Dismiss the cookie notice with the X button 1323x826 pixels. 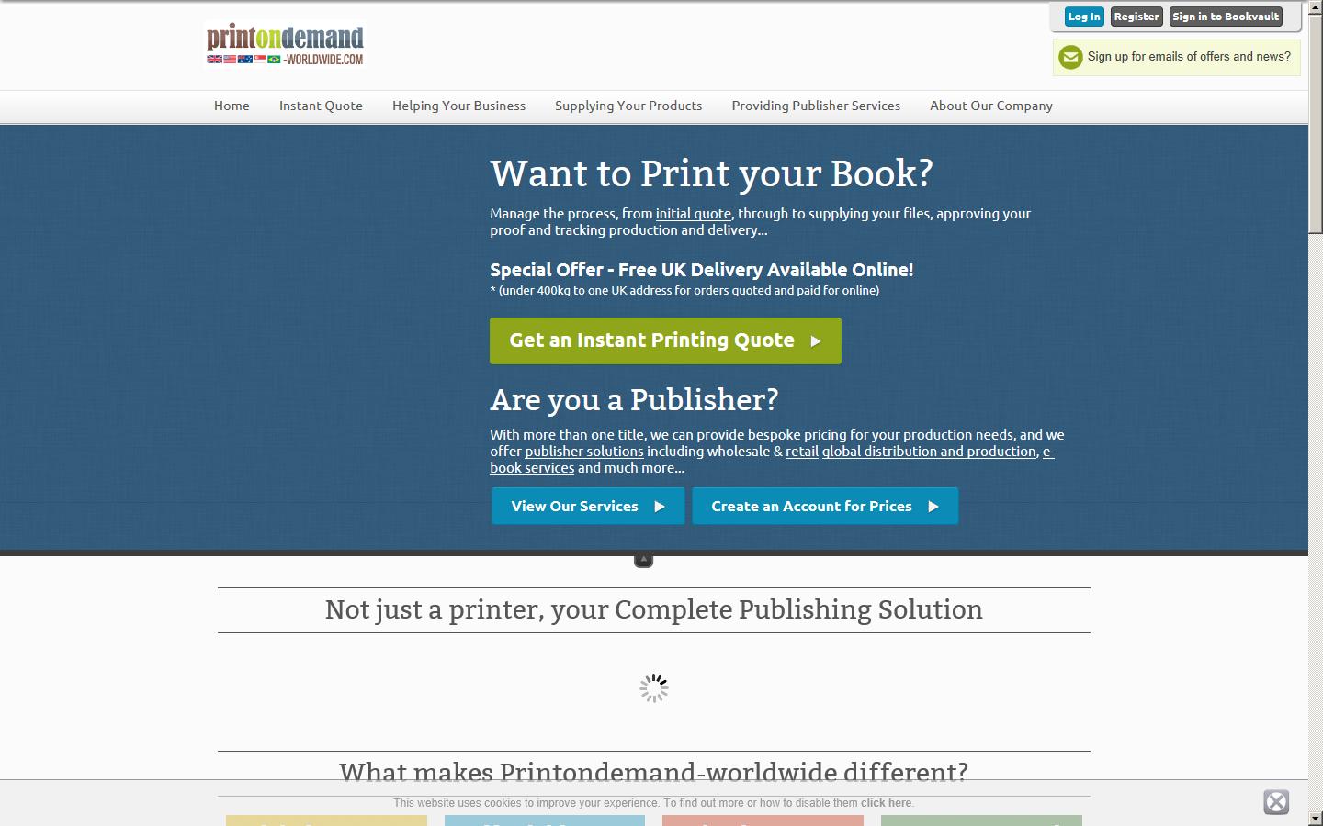click(1276, 801)
